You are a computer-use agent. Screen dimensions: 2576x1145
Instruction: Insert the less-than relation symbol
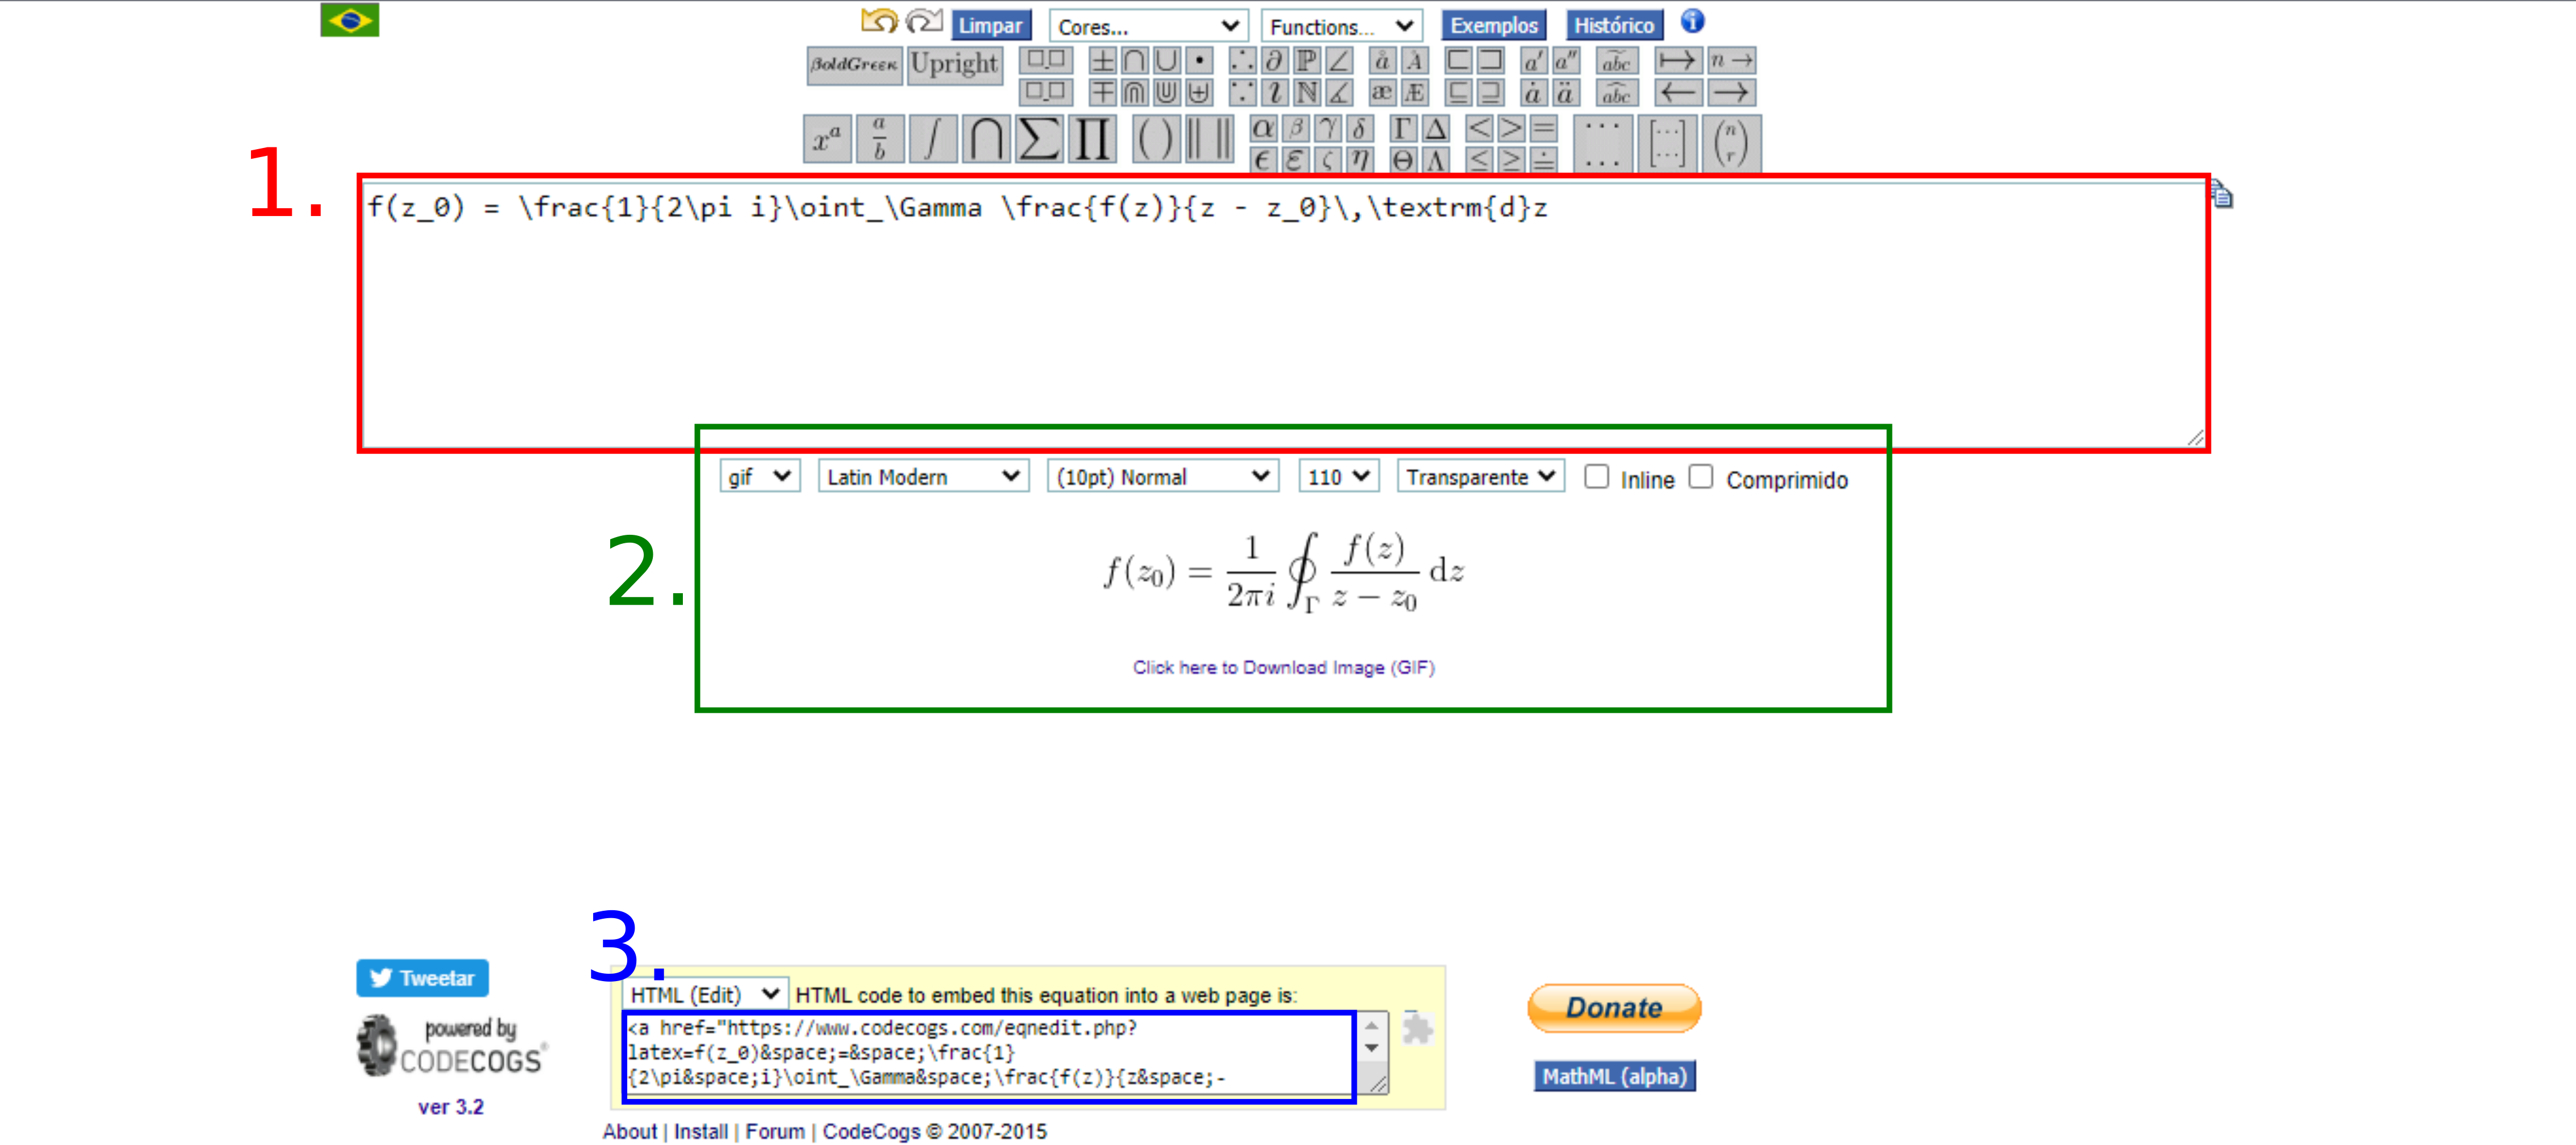[x=1479, y=129]
